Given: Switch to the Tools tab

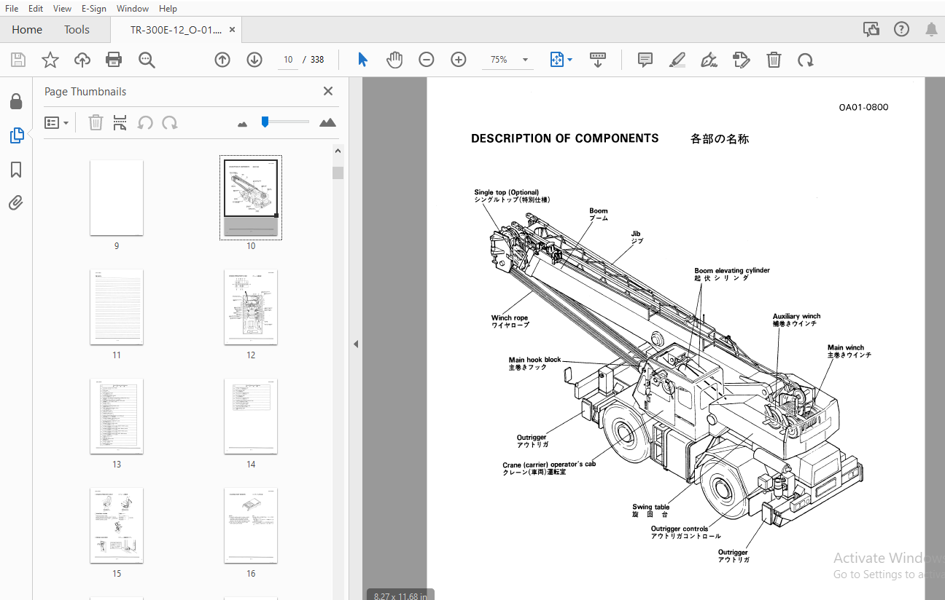Looking at the screenshot, I should (x=77, y=30).
